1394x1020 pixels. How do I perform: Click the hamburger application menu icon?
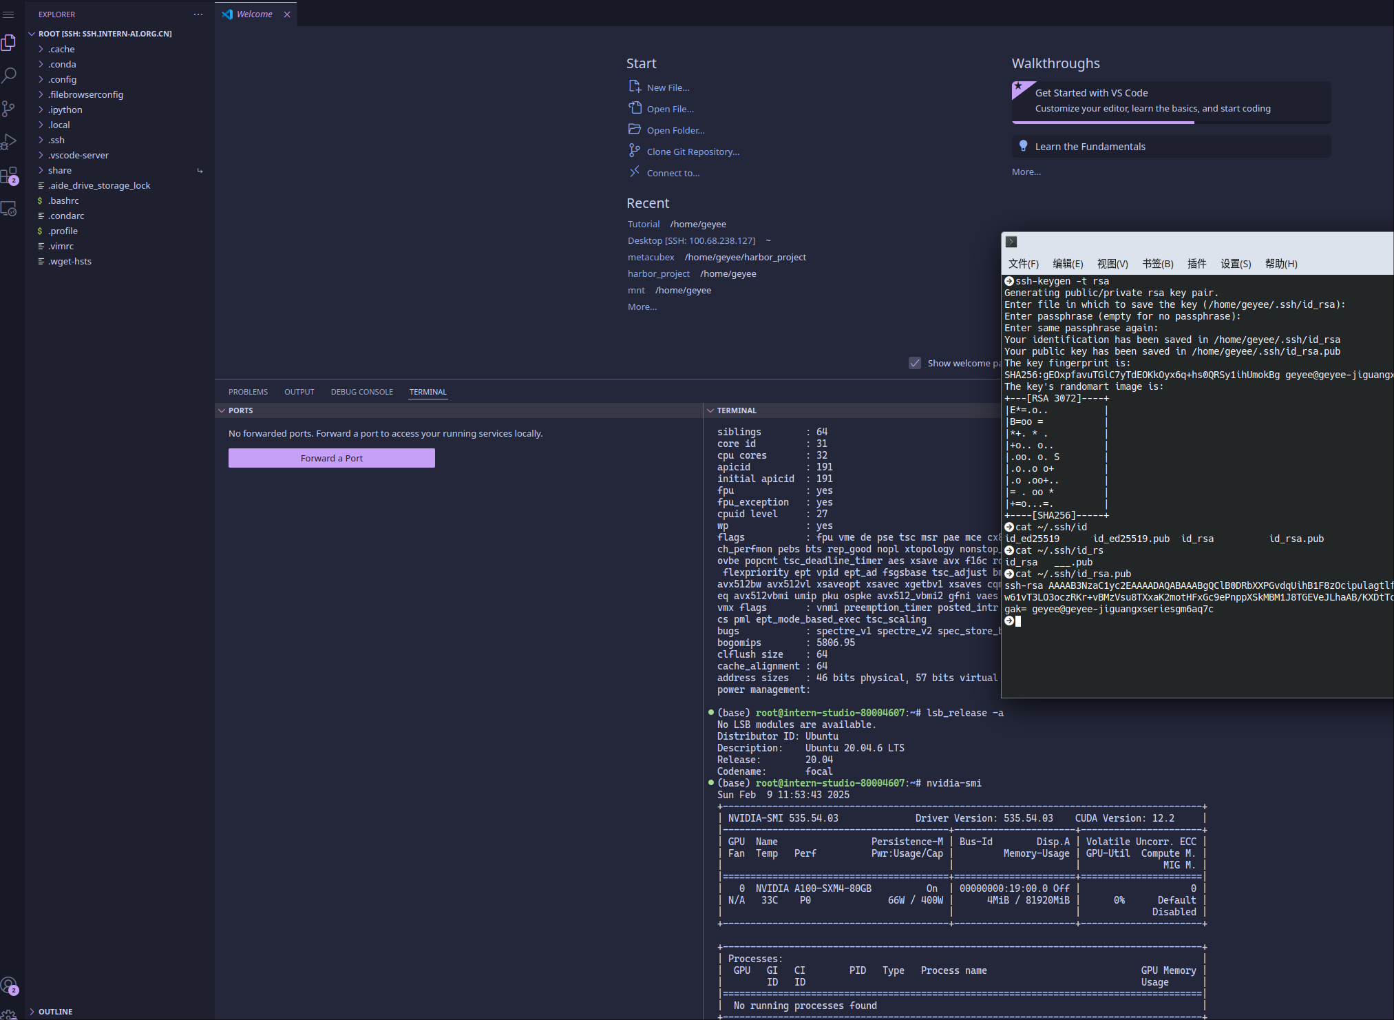(x=8, y=14)
